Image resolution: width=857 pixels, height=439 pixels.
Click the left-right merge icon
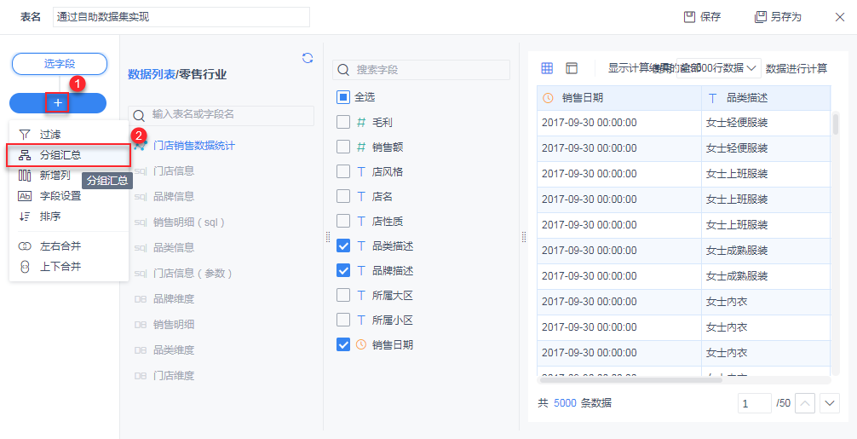(25, 246)
